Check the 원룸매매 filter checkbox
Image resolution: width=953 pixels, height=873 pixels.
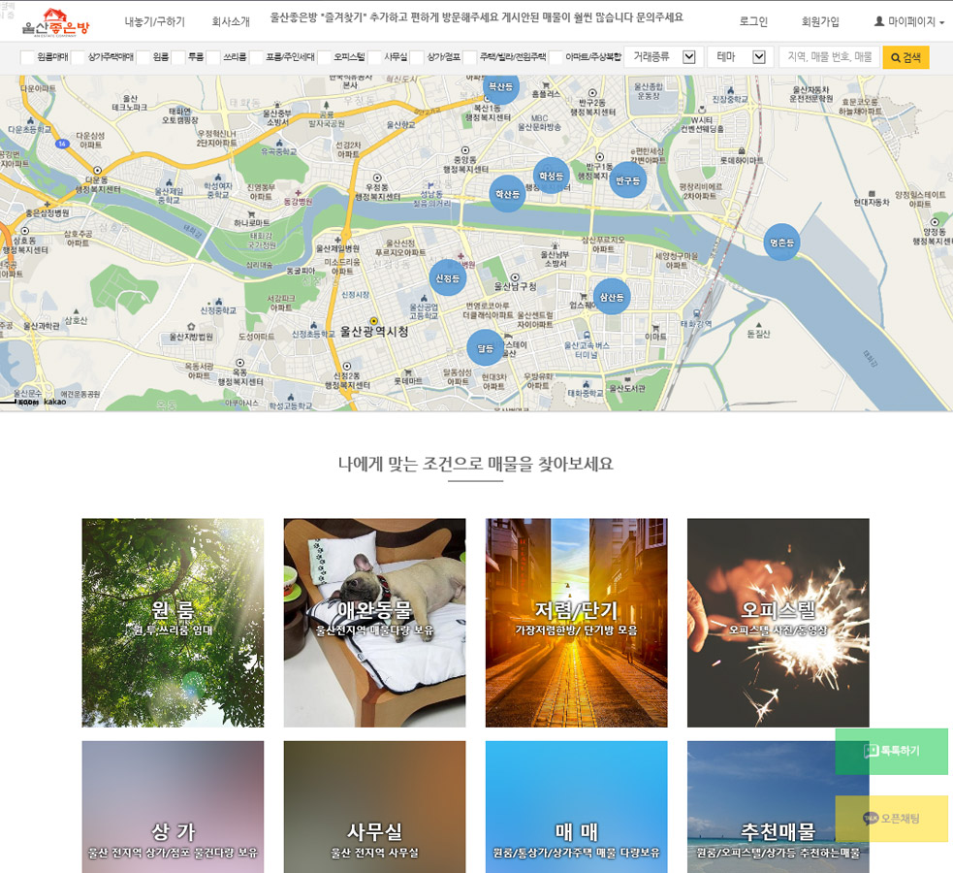coord(27,57)
